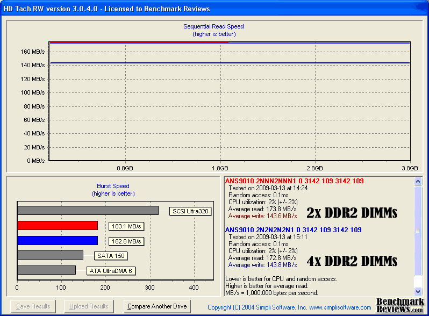Click the SCSI Ultra320 reference bar label

pos(190,211)
